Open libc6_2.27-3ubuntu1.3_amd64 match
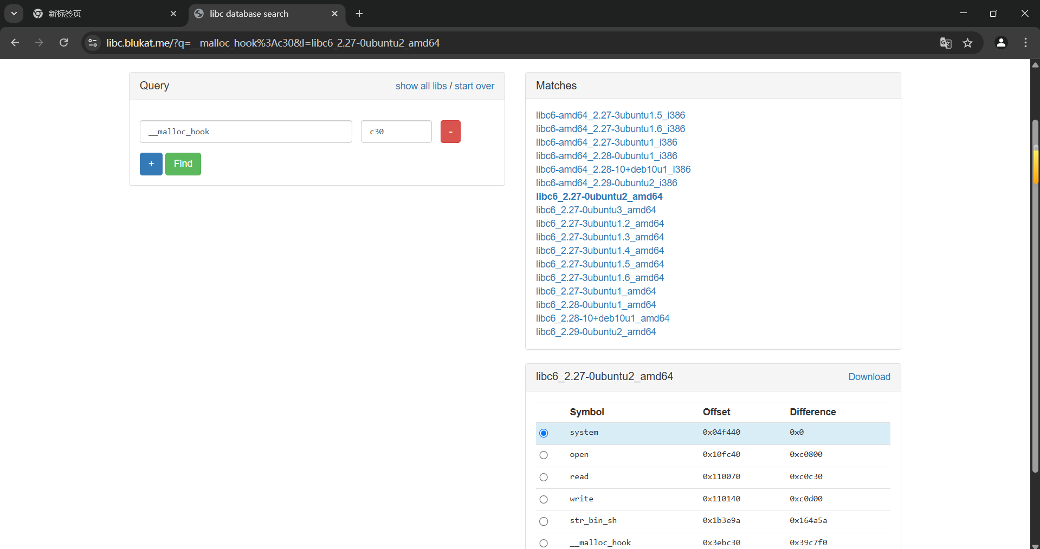The height and width of the screenshot is (549, 1040). [x=600, y=237]
